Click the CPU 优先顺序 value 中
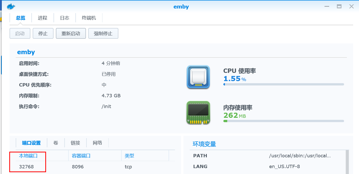 point(104,85)
